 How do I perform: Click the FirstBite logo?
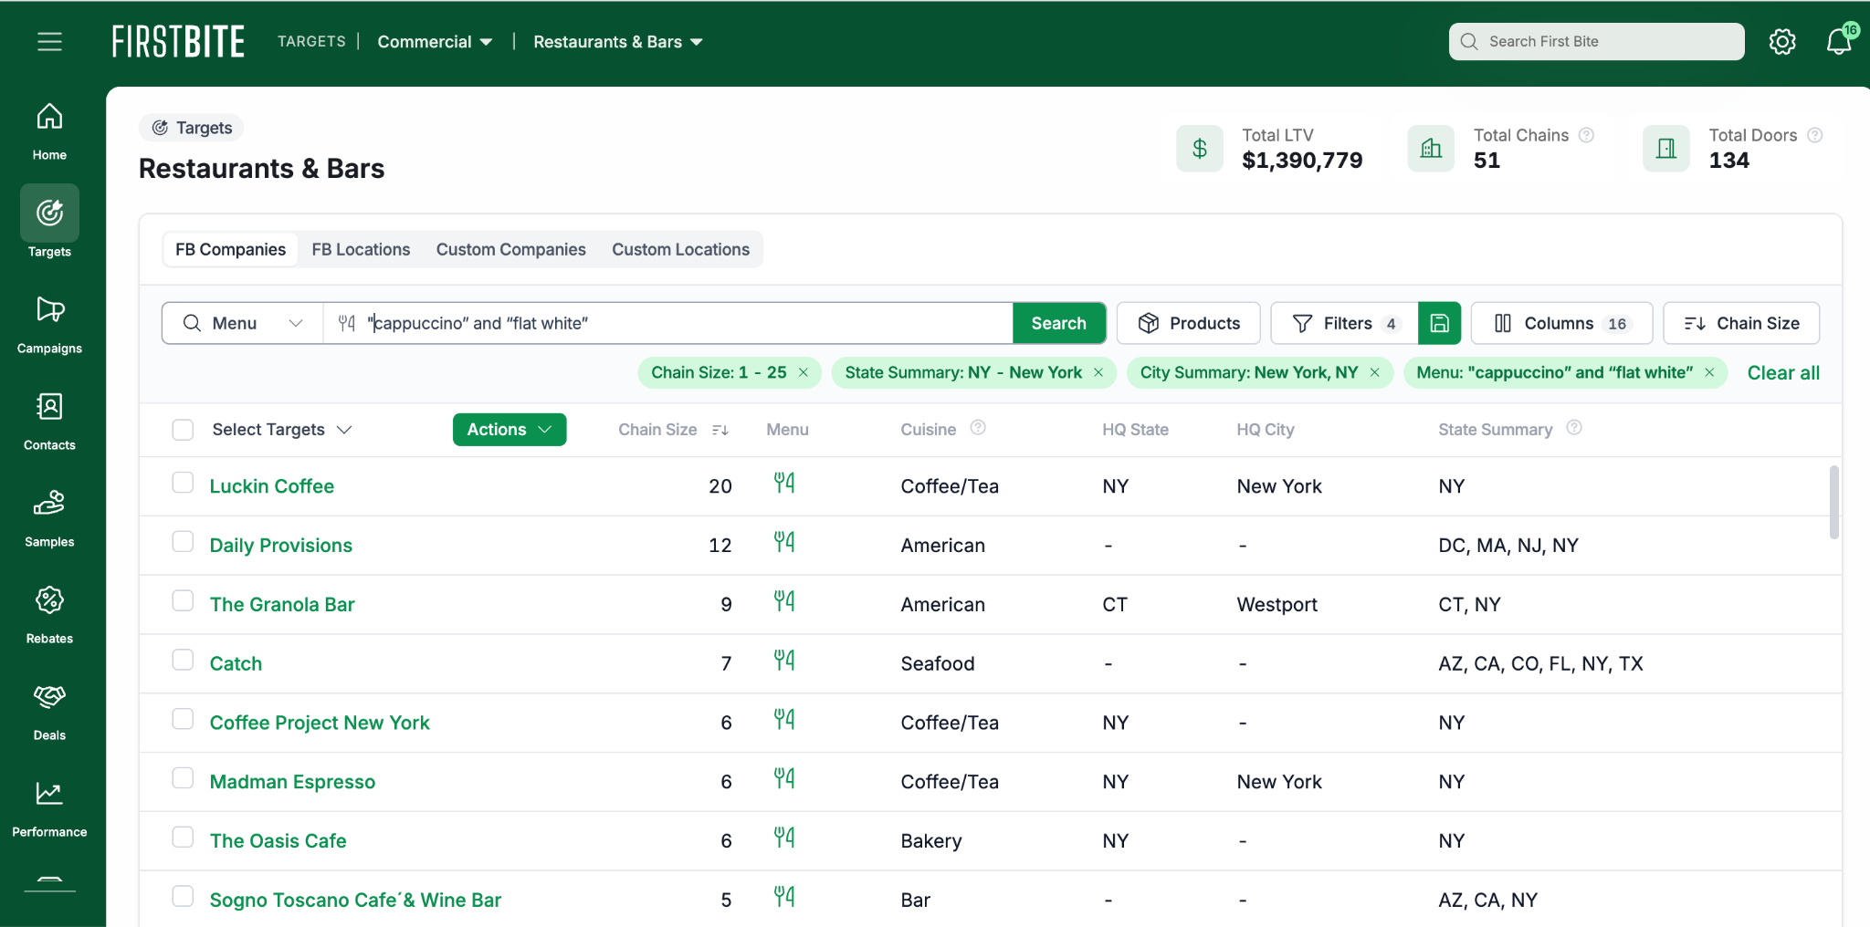point(178,42)
